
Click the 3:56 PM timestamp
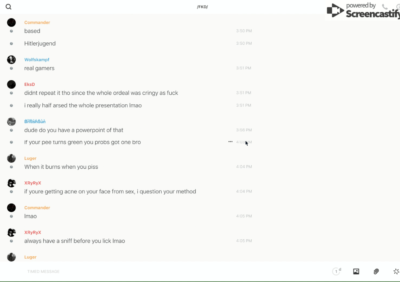(244, 130)
